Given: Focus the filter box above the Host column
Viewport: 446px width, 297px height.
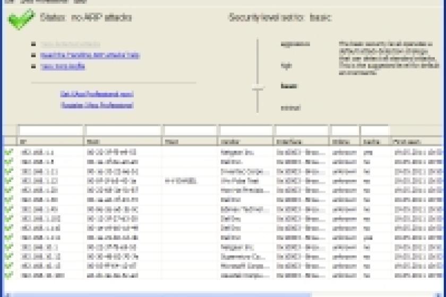Looking at the screenshot, I should pyautogui.click(x=190, y=130).
